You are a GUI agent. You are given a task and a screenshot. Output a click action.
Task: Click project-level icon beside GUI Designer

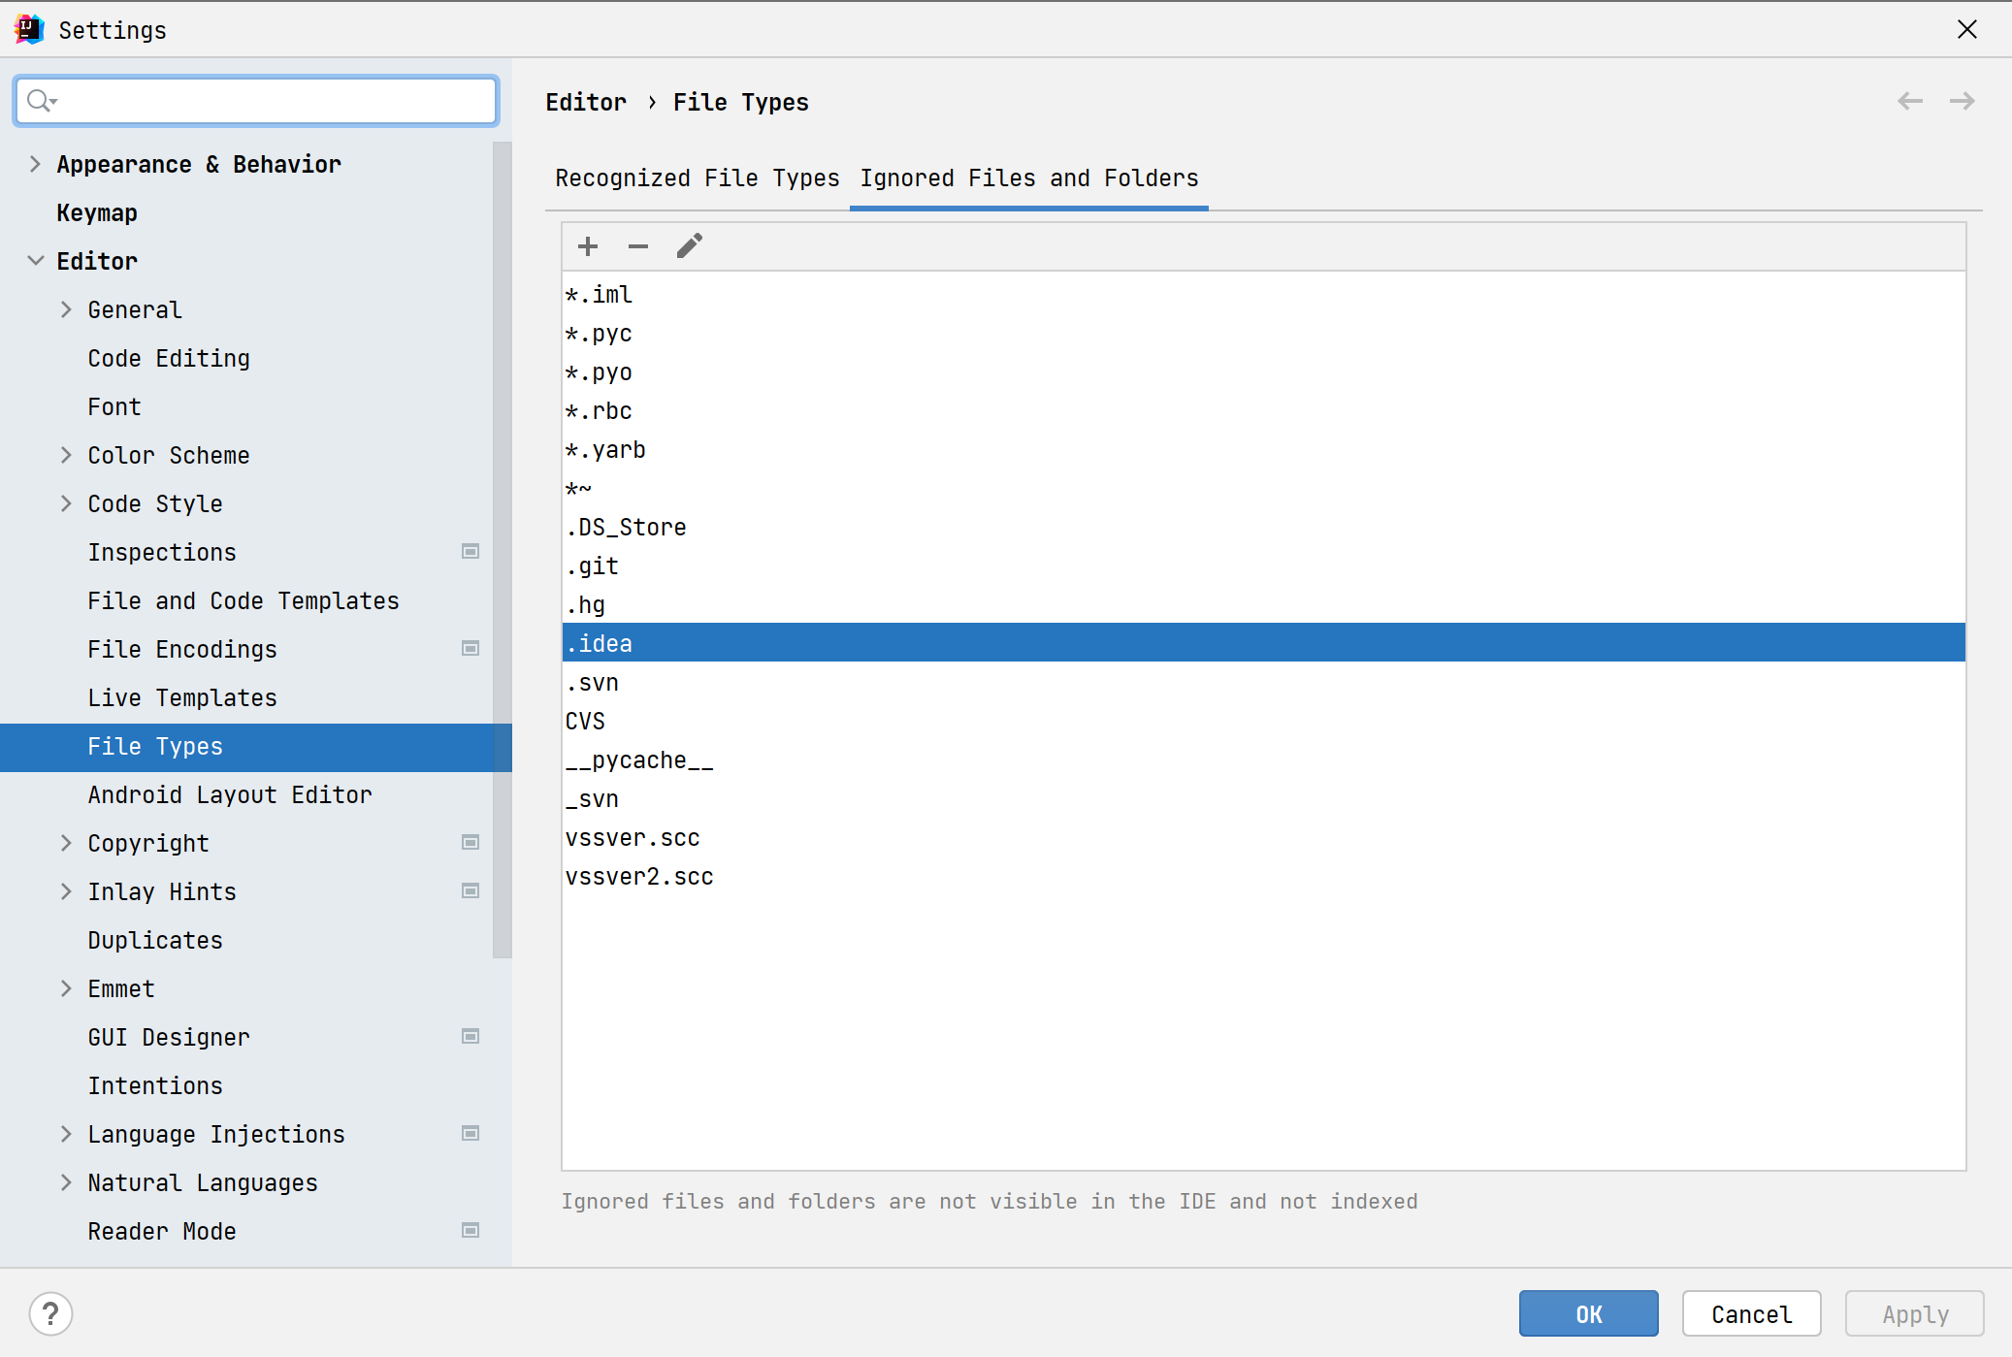click(471, 1037)
